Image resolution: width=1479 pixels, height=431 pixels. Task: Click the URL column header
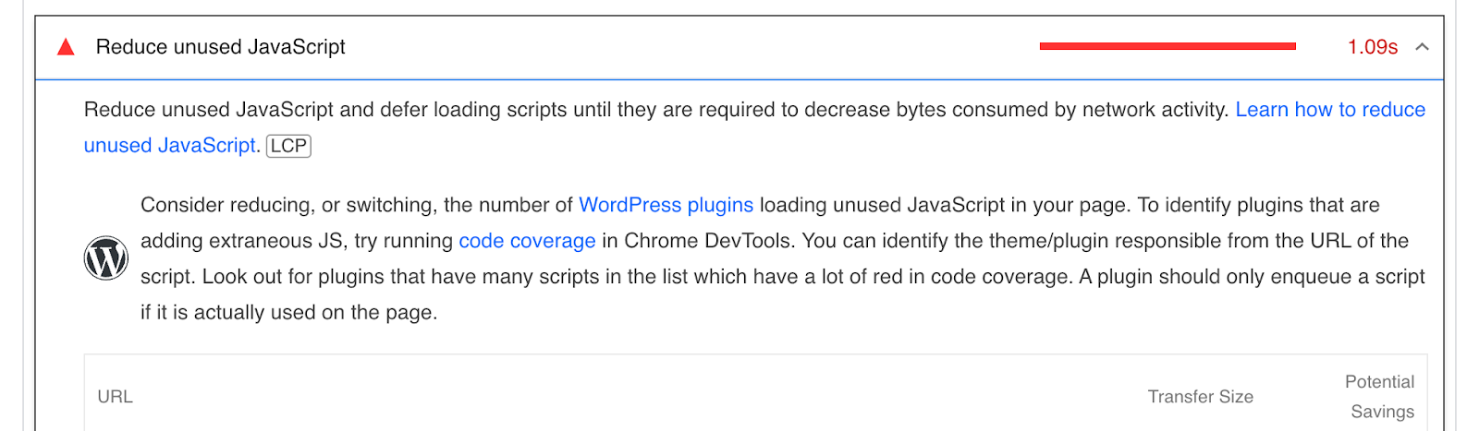click(116, 397)
